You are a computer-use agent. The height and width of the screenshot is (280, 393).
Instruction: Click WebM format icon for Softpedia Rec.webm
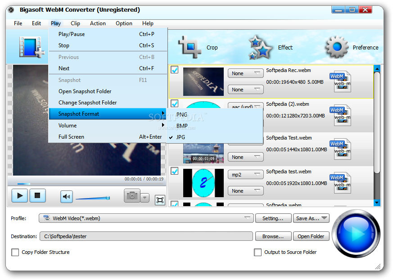(x=340, y=81)
